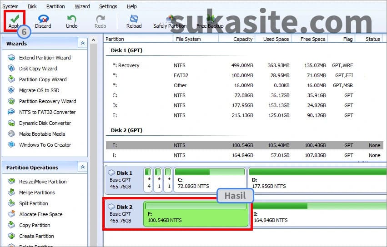The height and width of the screenshot is (247, 387).
Task: Select the FAT32 EFI partition row
Action: click(x=245, y=75)
